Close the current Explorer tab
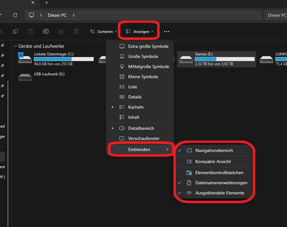Viewport: 287px width, 227px height. (33, 3)
